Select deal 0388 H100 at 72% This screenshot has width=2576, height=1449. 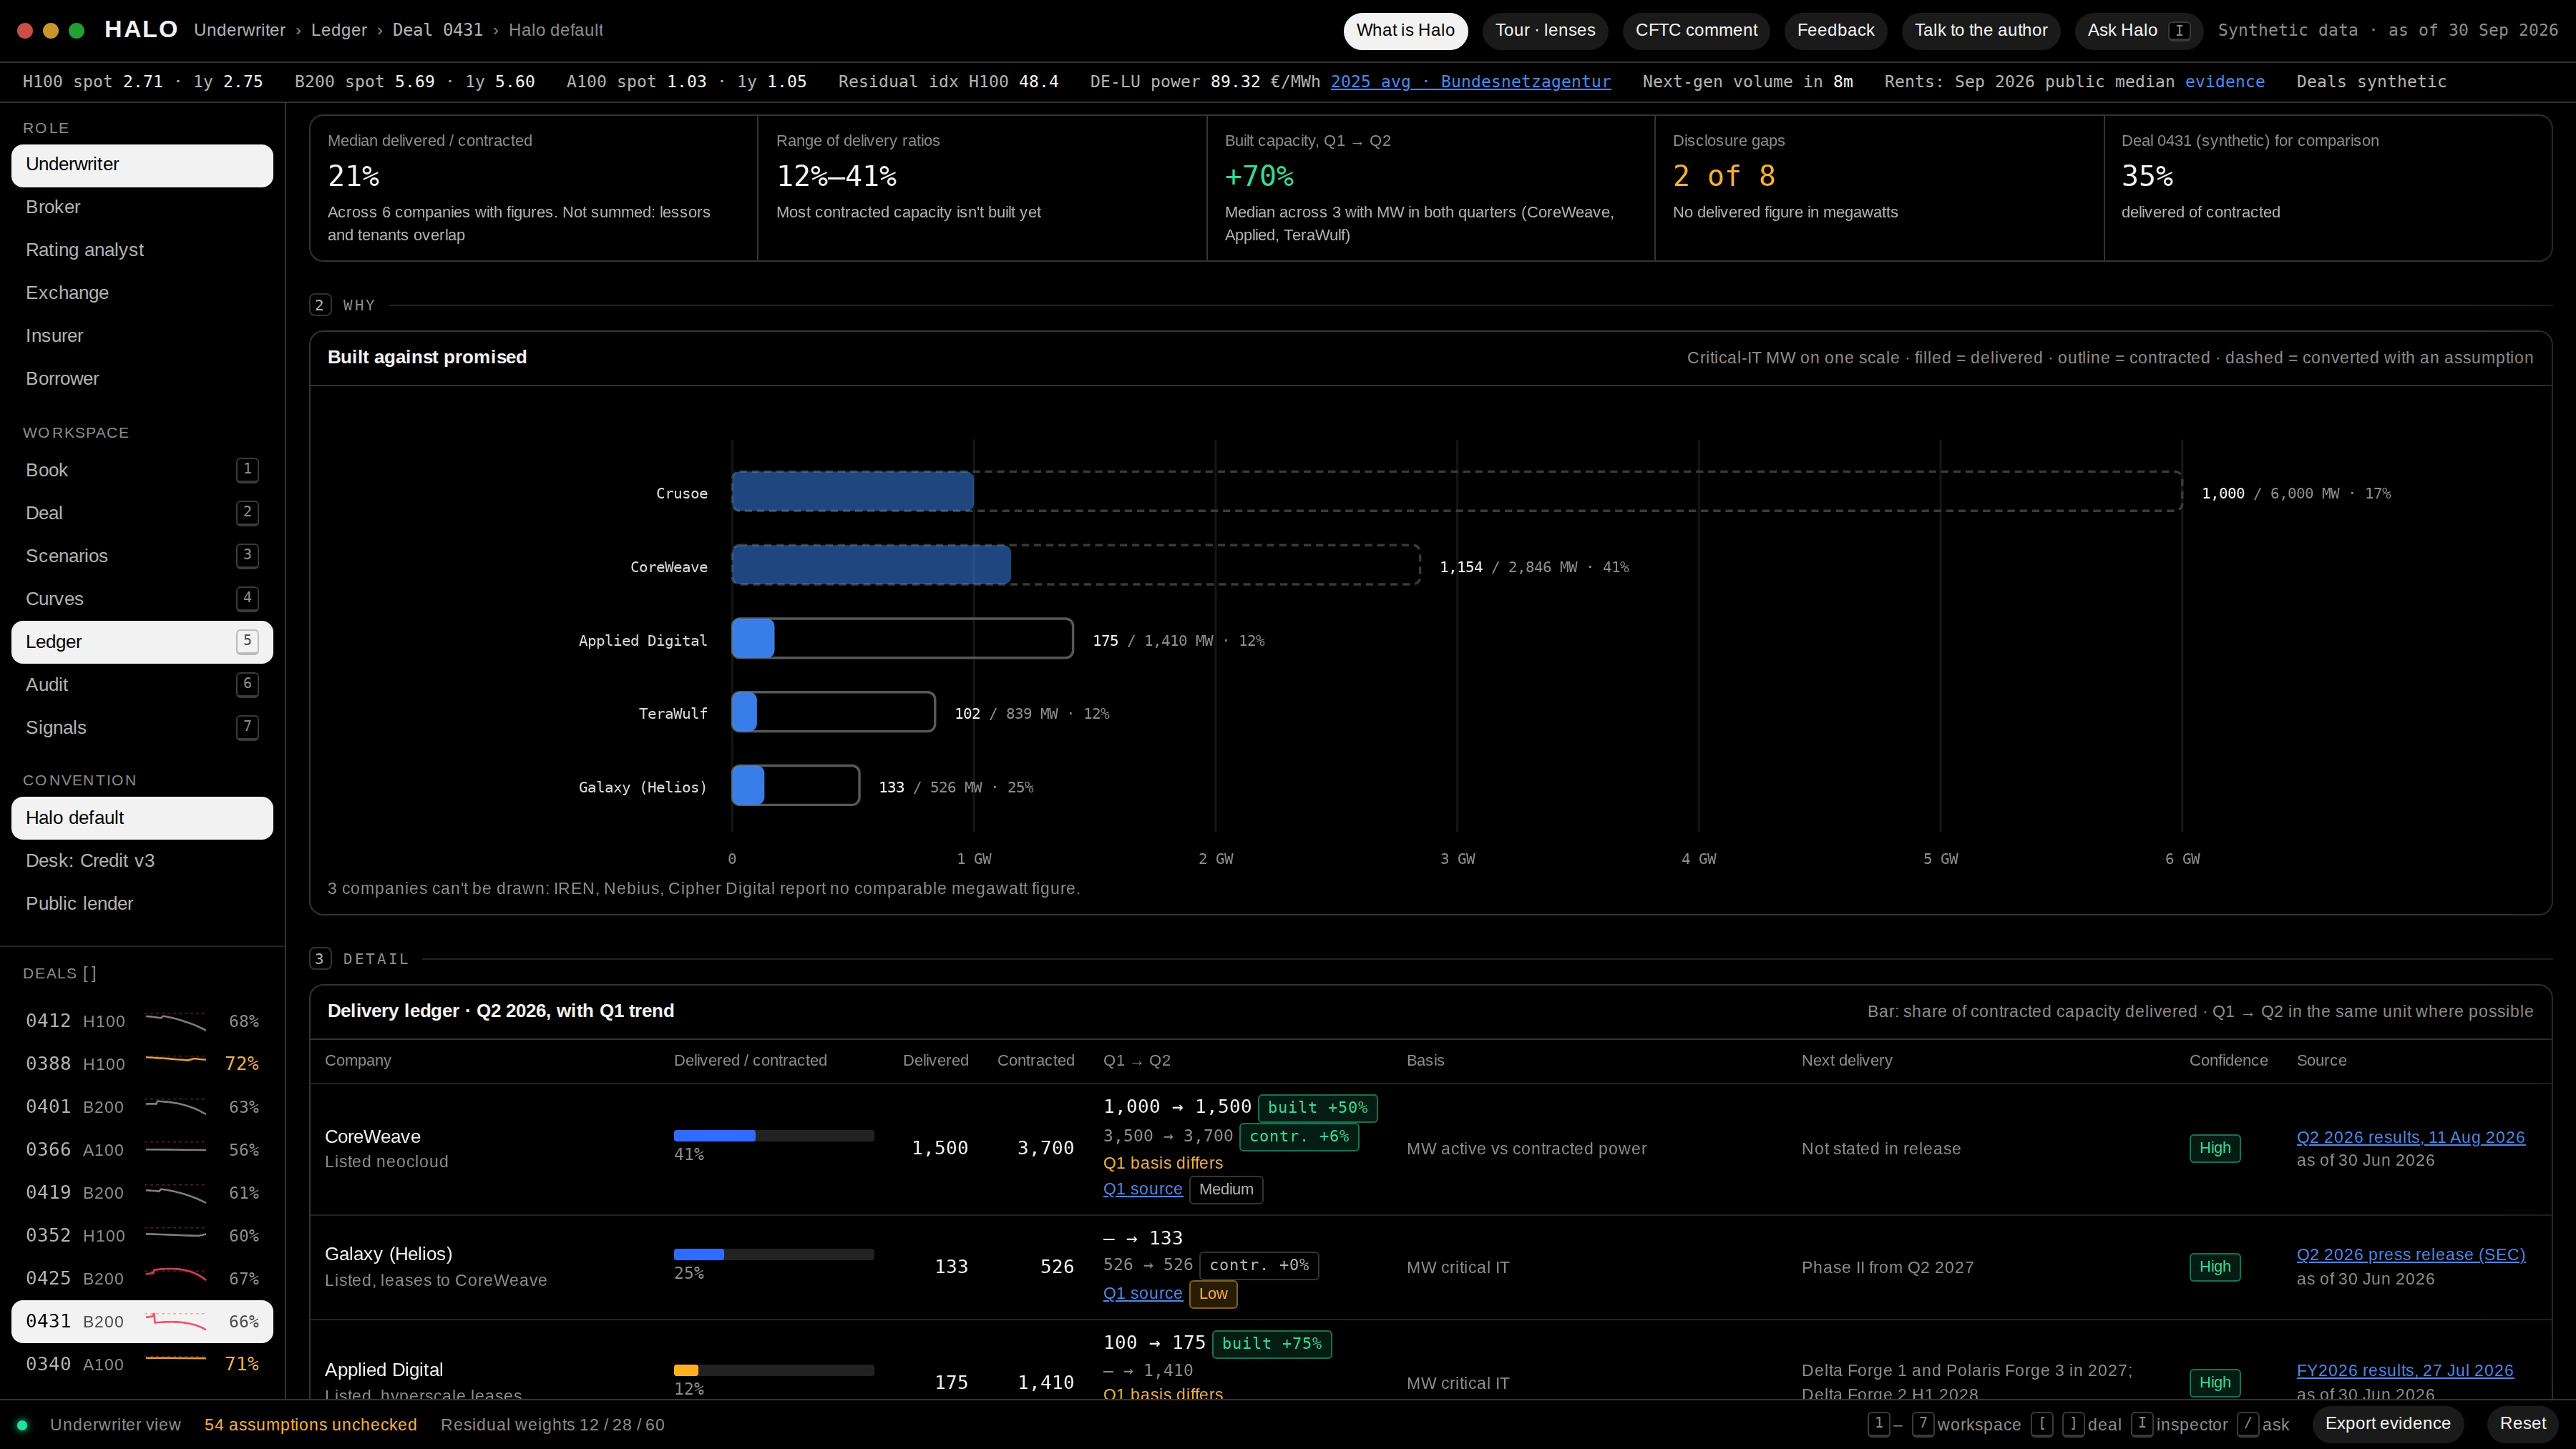(x=142, y=1064)
